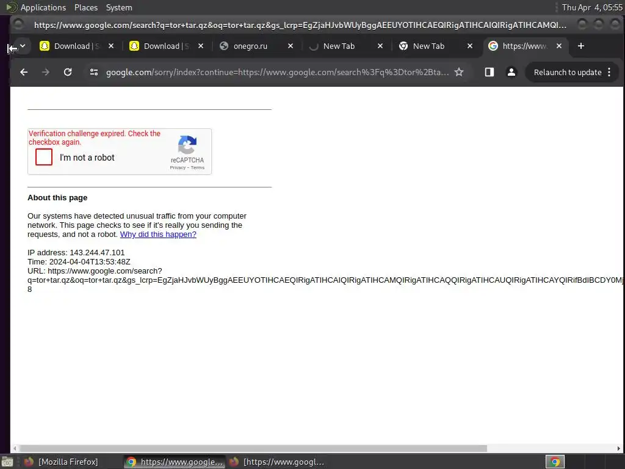Select the active Google https://www tab
The width and height of the screenshot is (625, 469).
525,46
